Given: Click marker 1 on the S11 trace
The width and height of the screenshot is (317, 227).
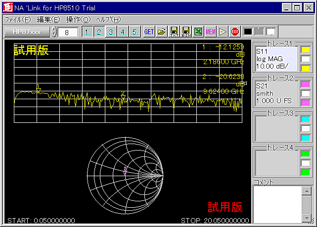Looking at the screenshot, I should [x=39, y=89].
